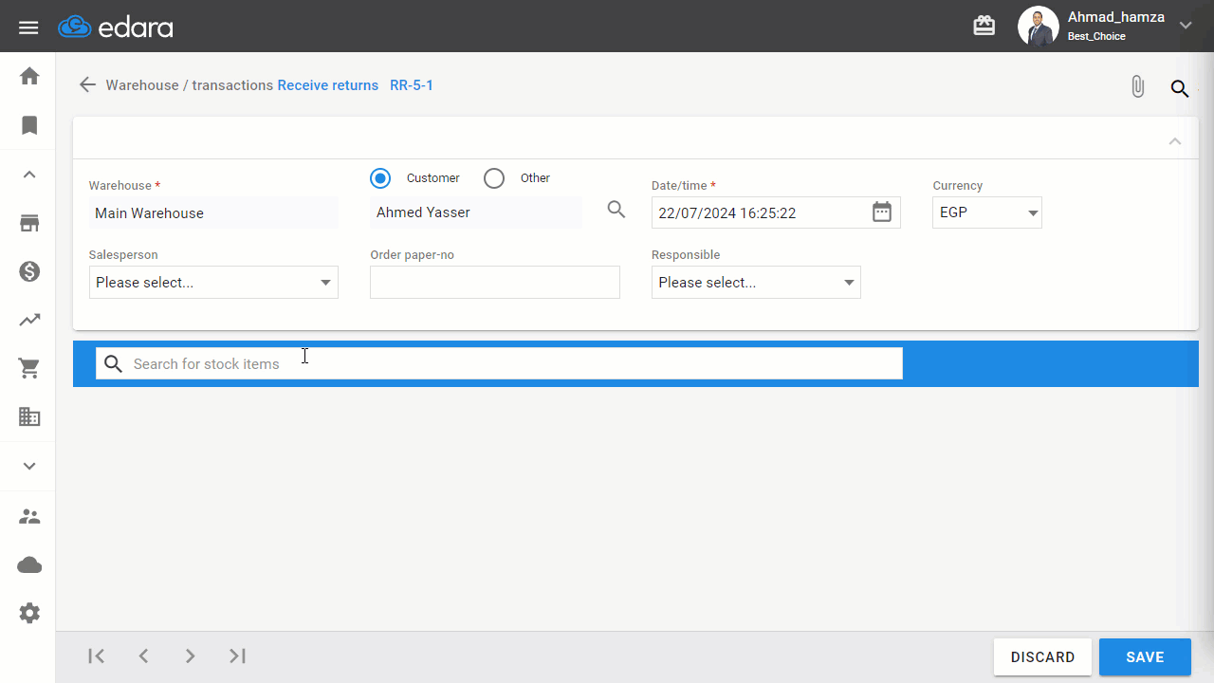
Task: Search customers with the magnifier icon
Action: click(616, 210)
